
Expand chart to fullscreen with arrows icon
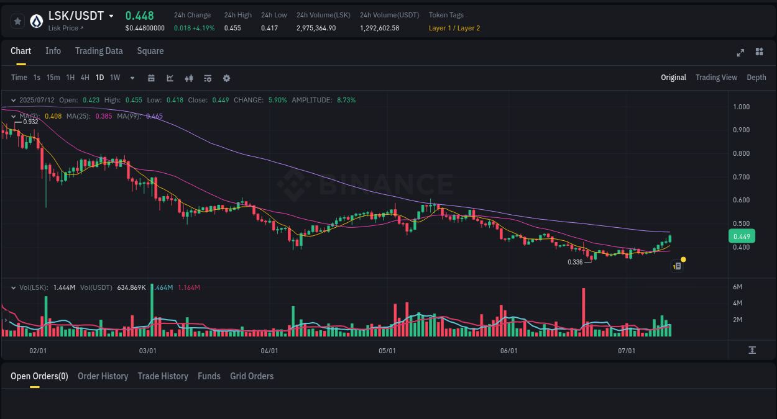(740, 53)
